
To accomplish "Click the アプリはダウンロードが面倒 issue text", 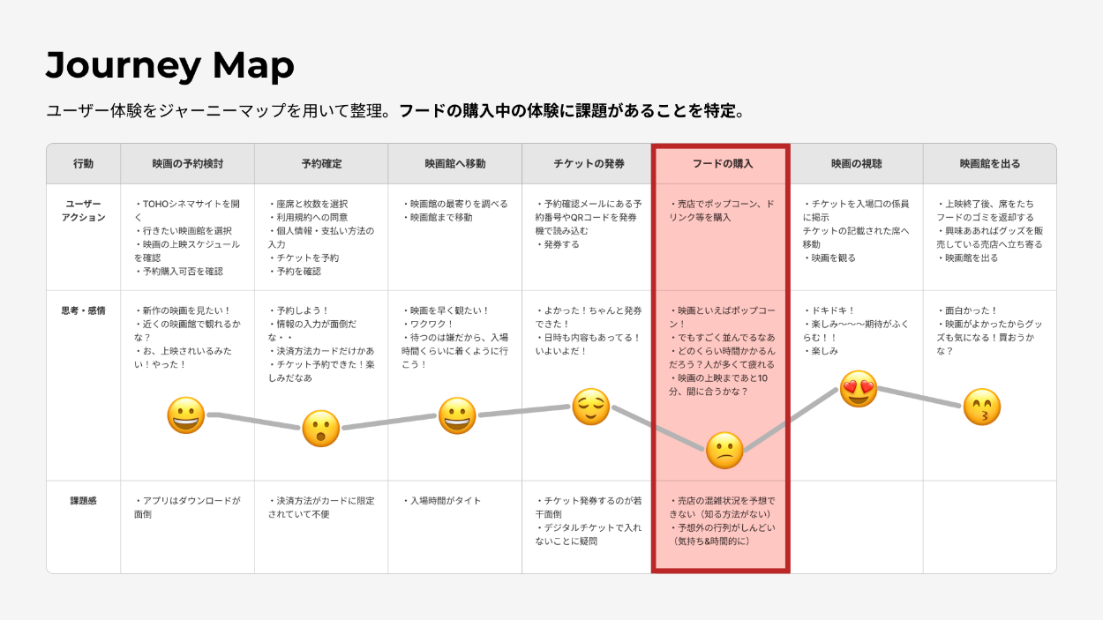I will click(186, 507).
